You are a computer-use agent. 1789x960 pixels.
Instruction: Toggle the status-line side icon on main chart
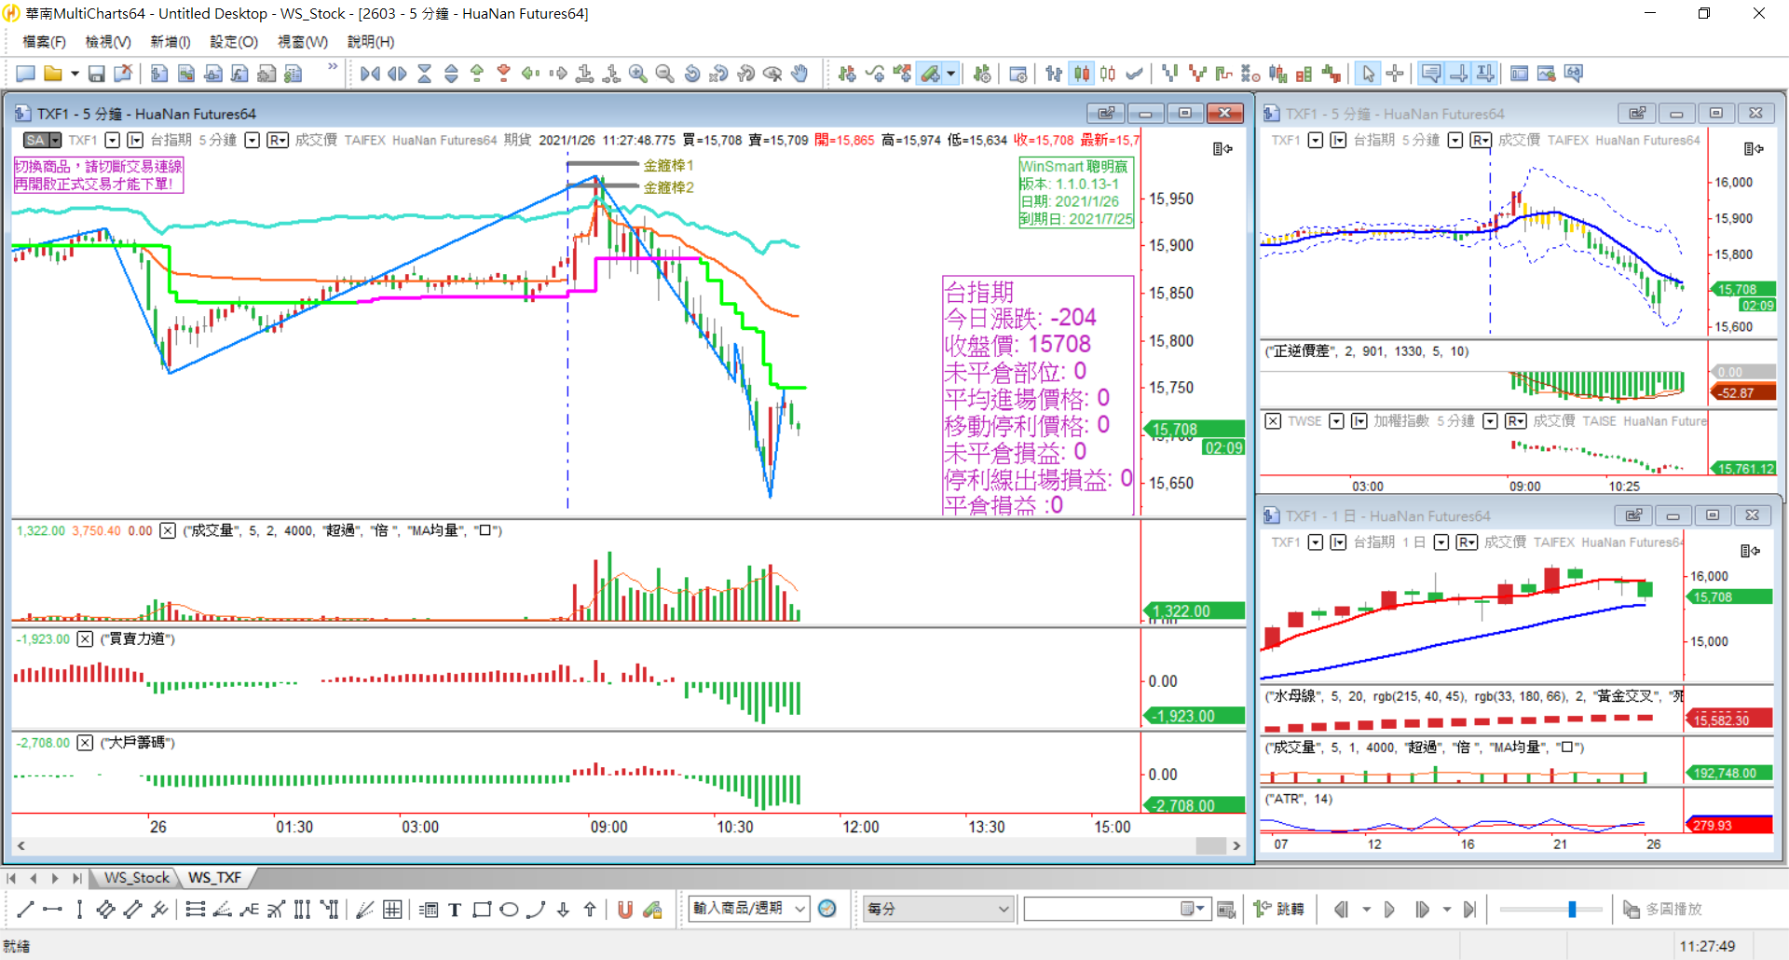(x=1222, y=149)
